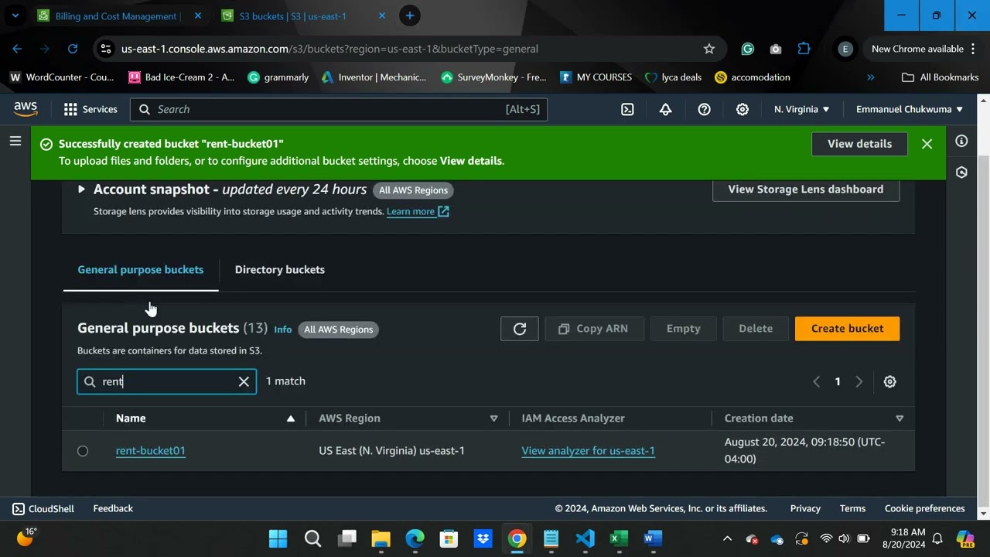The height and width of the screenshot is (557, 990).
Task: Refresh the buckets list
Action: [x=520, y=329]
